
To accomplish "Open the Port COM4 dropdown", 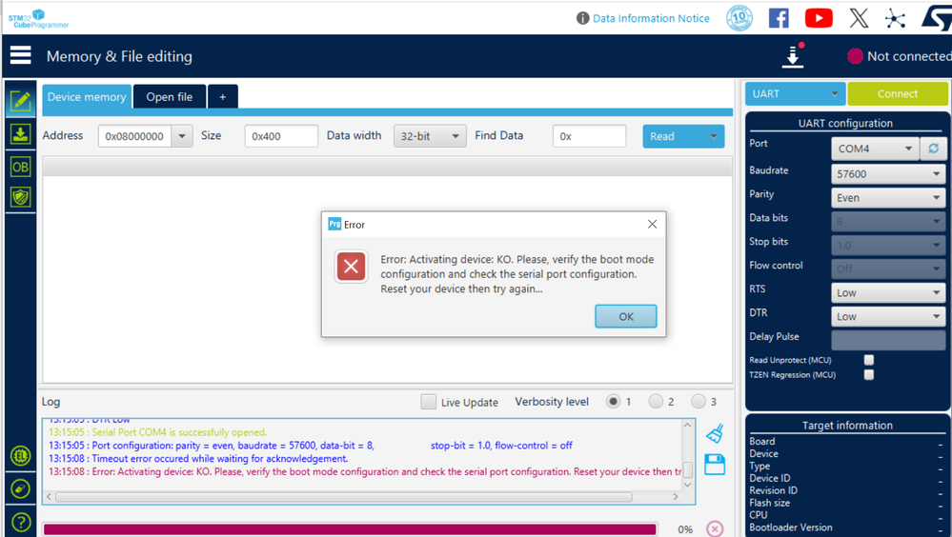I will pos(875,149).
